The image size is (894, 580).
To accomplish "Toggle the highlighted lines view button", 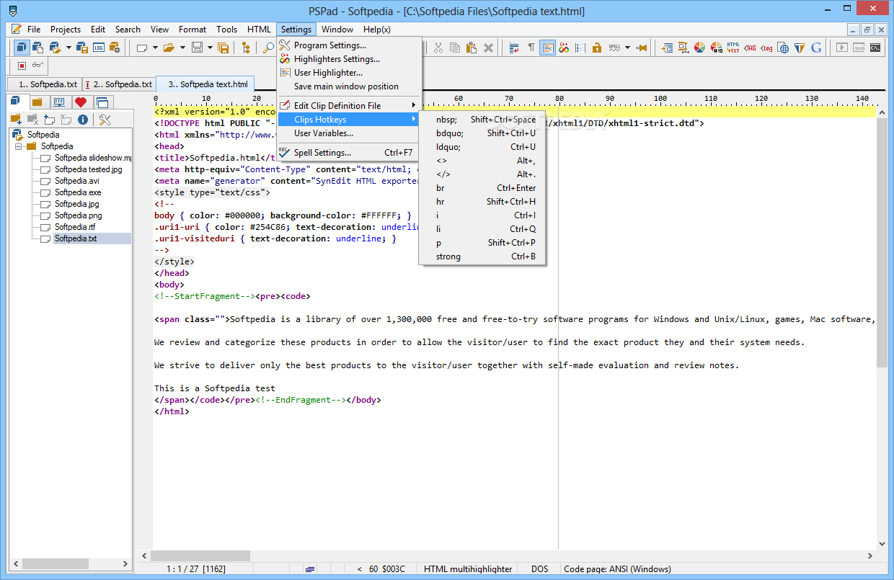I will pyautogui.click(x=547, y=48).
